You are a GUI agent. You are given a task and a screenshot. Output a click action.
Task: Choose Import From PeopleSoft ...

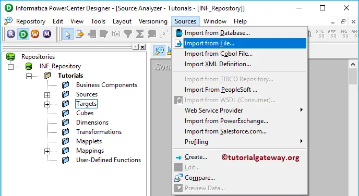coord(240,90)
